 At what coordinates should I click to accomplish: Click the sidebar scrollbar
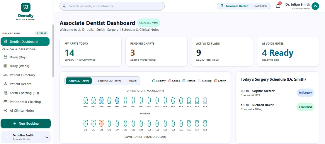(x=53, y=51)
